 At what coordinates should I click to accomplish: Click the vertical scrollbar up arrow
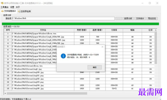156,30
